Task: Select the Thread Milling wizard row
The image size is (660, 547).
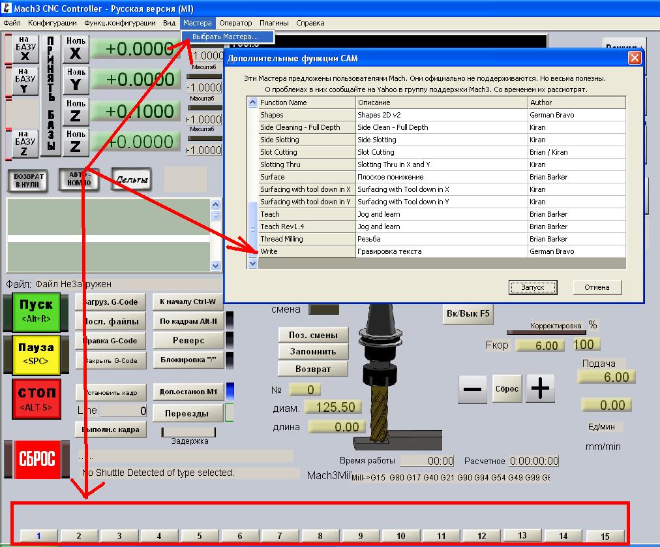Action: coord(442,239)
